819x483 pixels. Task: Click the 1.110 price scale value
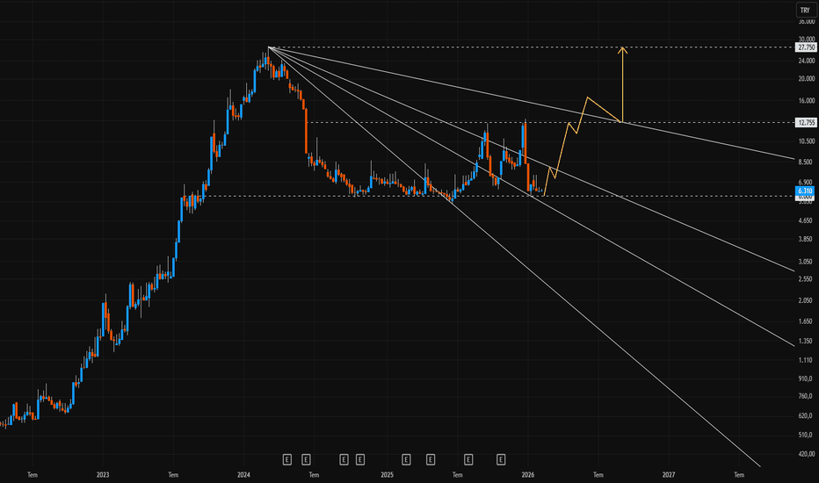pyautogui.click(x=807, y=360)
